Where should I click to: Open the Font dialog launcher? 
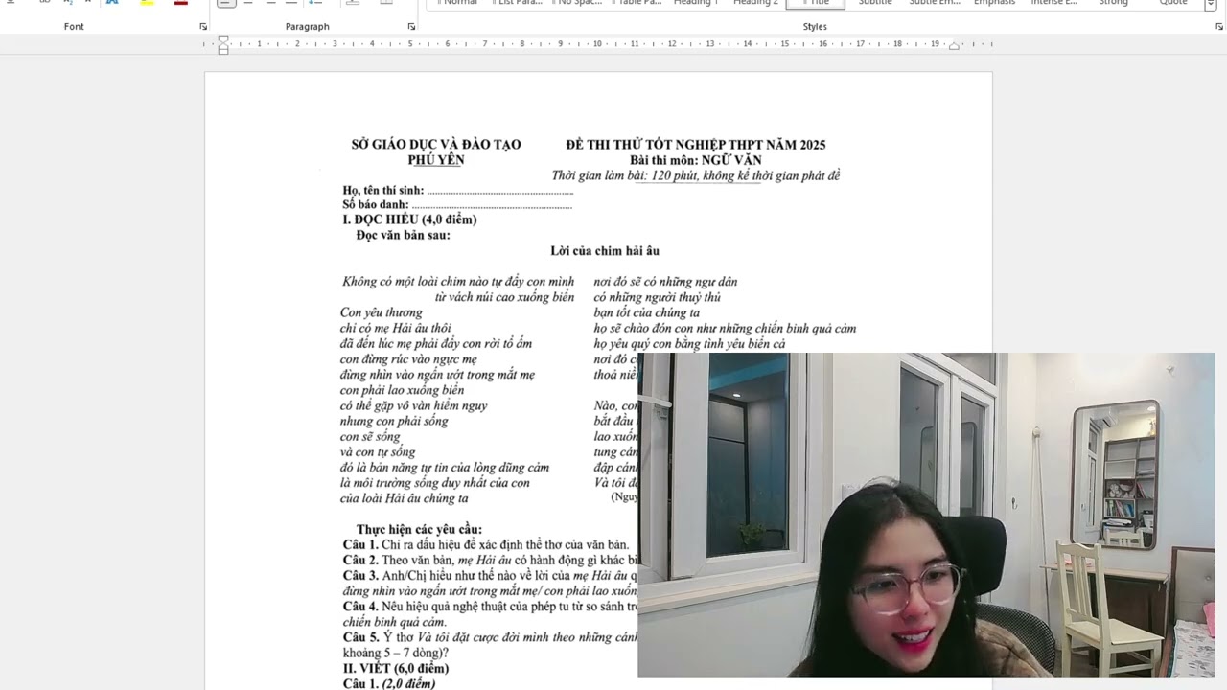click(203, 27)
